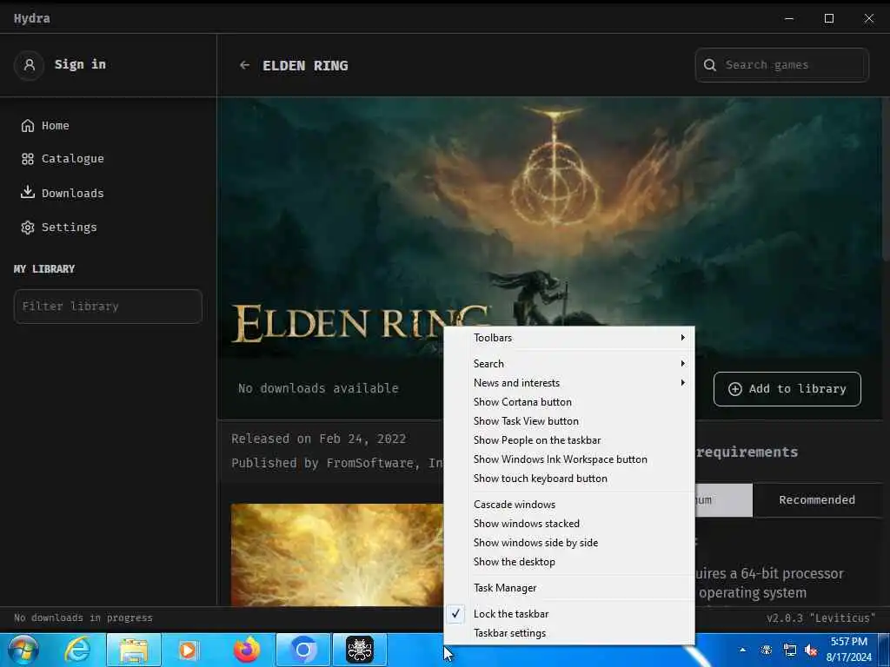Click the Show desktop strip at taskbar edge

(885, 650)
